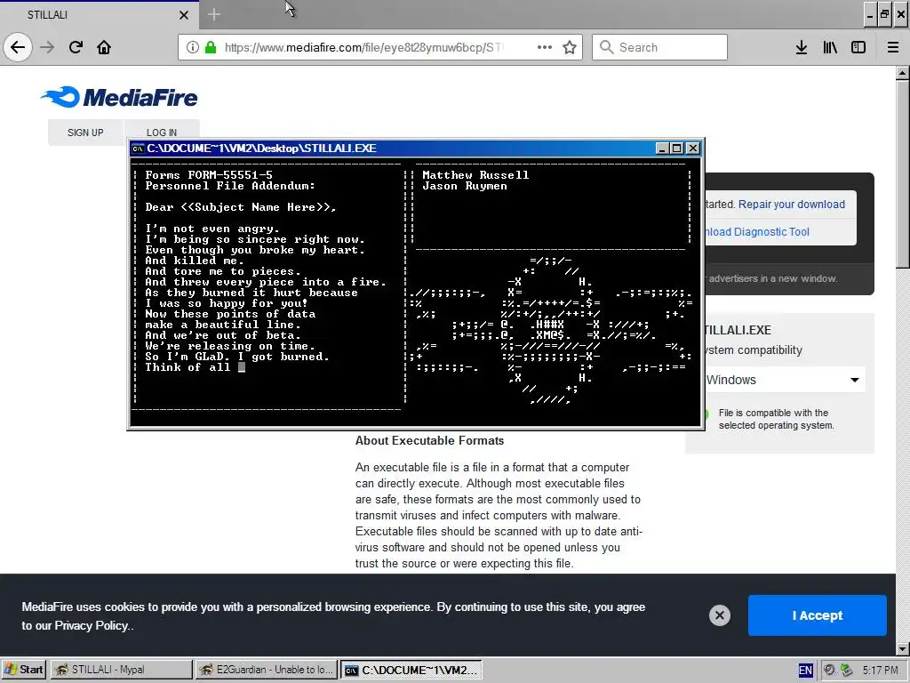Maximize the STILLALI.EXE console window
This screenshot has height=683, width=910.
[676, 149]
